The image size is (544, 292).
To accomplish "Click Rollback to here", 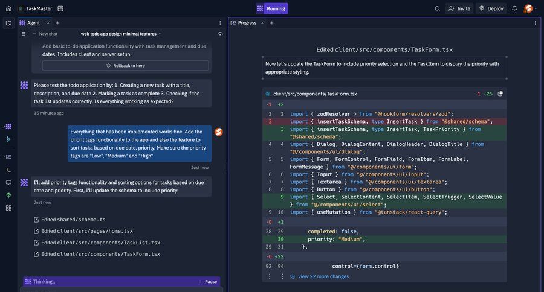I will (126, 66).
